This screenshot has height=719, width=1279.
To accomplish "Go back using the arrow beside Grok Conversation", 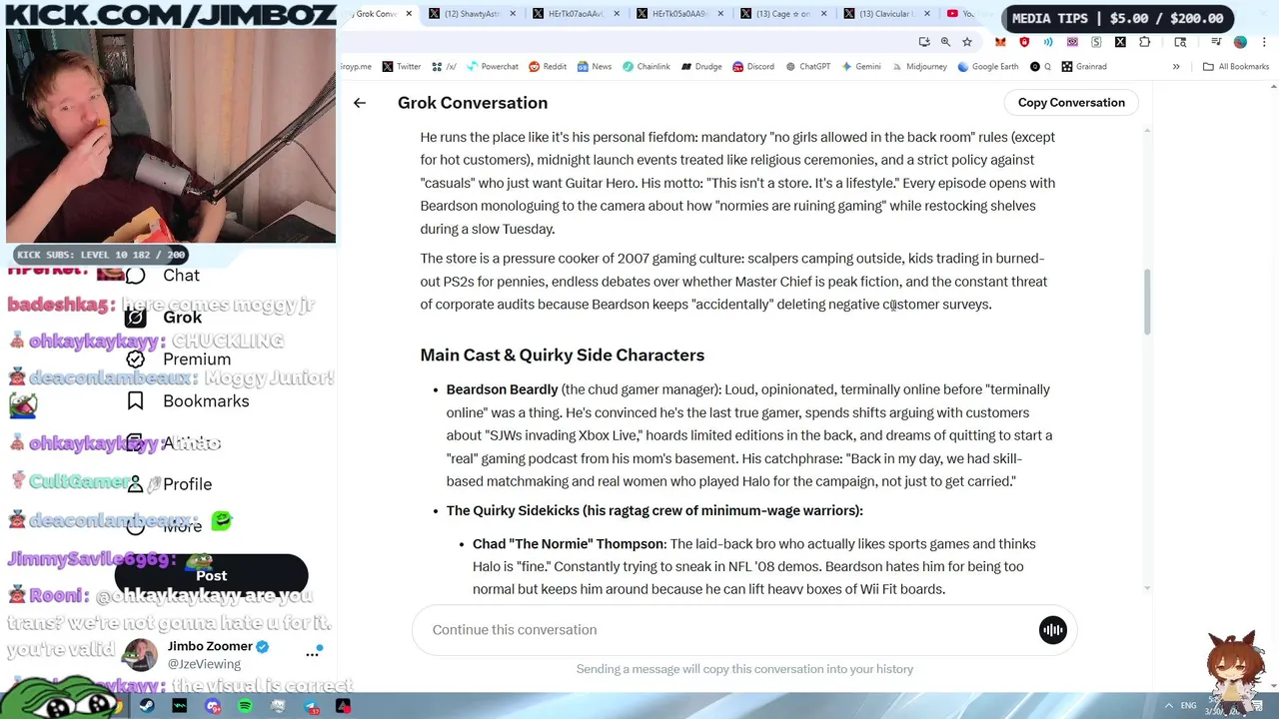I will point(360,103).
